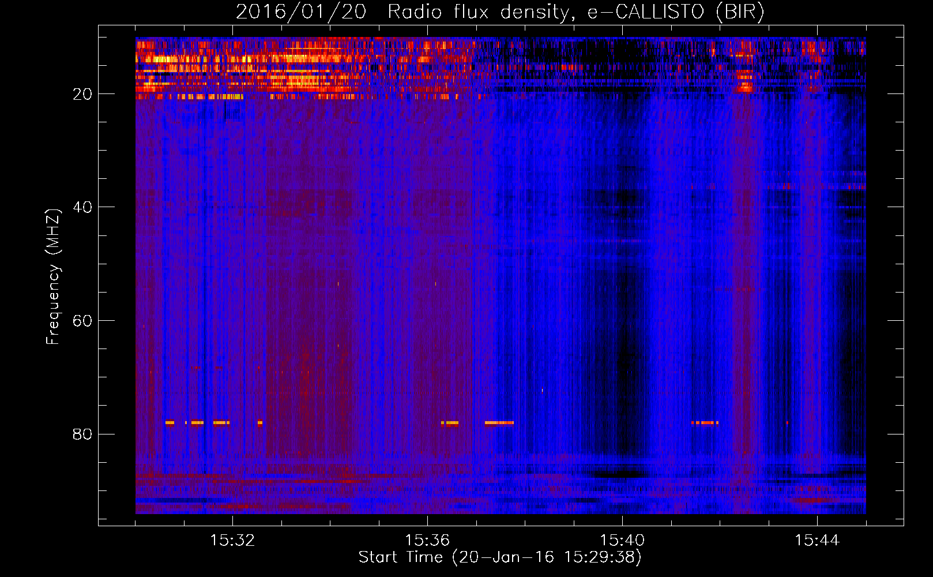Click the frequency tick label '20'
Viewport: 933px width, 577px height.
coord(82,94)
